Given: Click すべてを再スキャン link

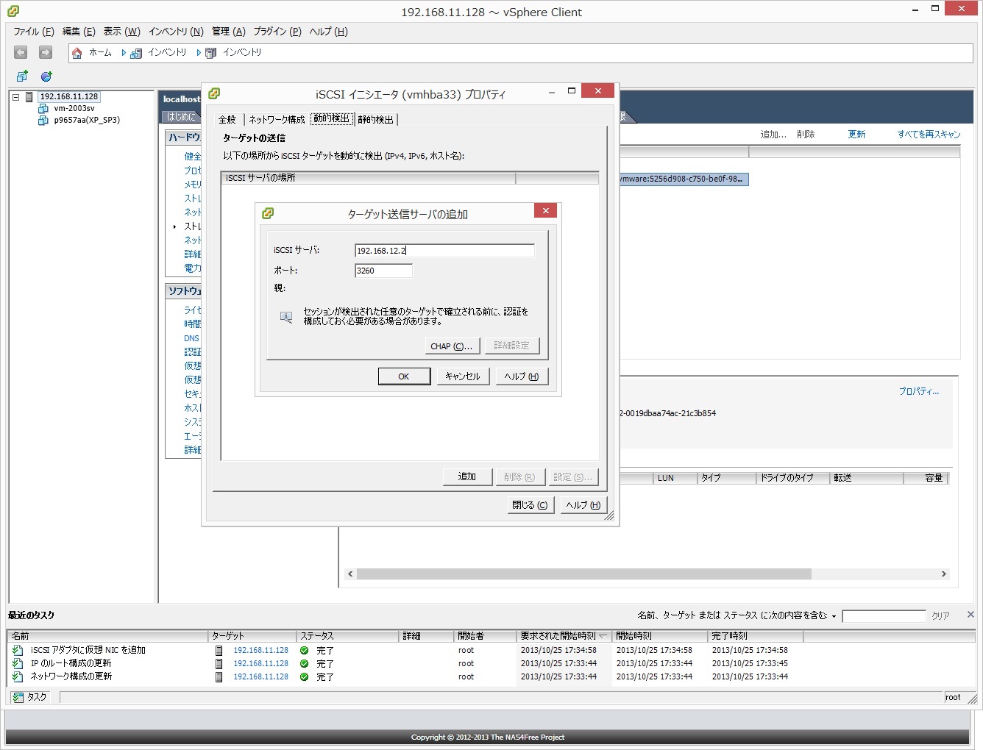Looking at the screenshot, I should 929,135.
